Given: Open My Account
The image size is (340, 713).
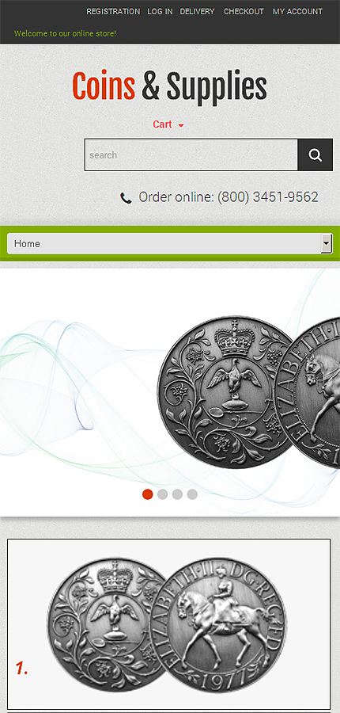Looking at the screenshot, I should coord(298,11).
